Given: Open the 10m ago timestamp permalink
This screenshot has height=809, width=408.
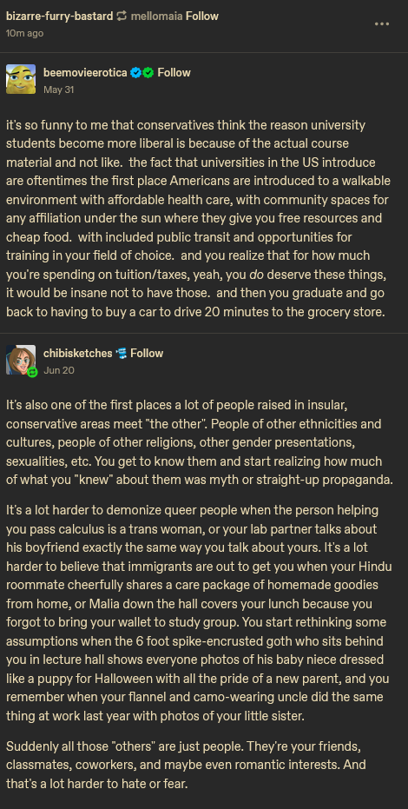Looking at the screenshot, I should tap(24, 34).
